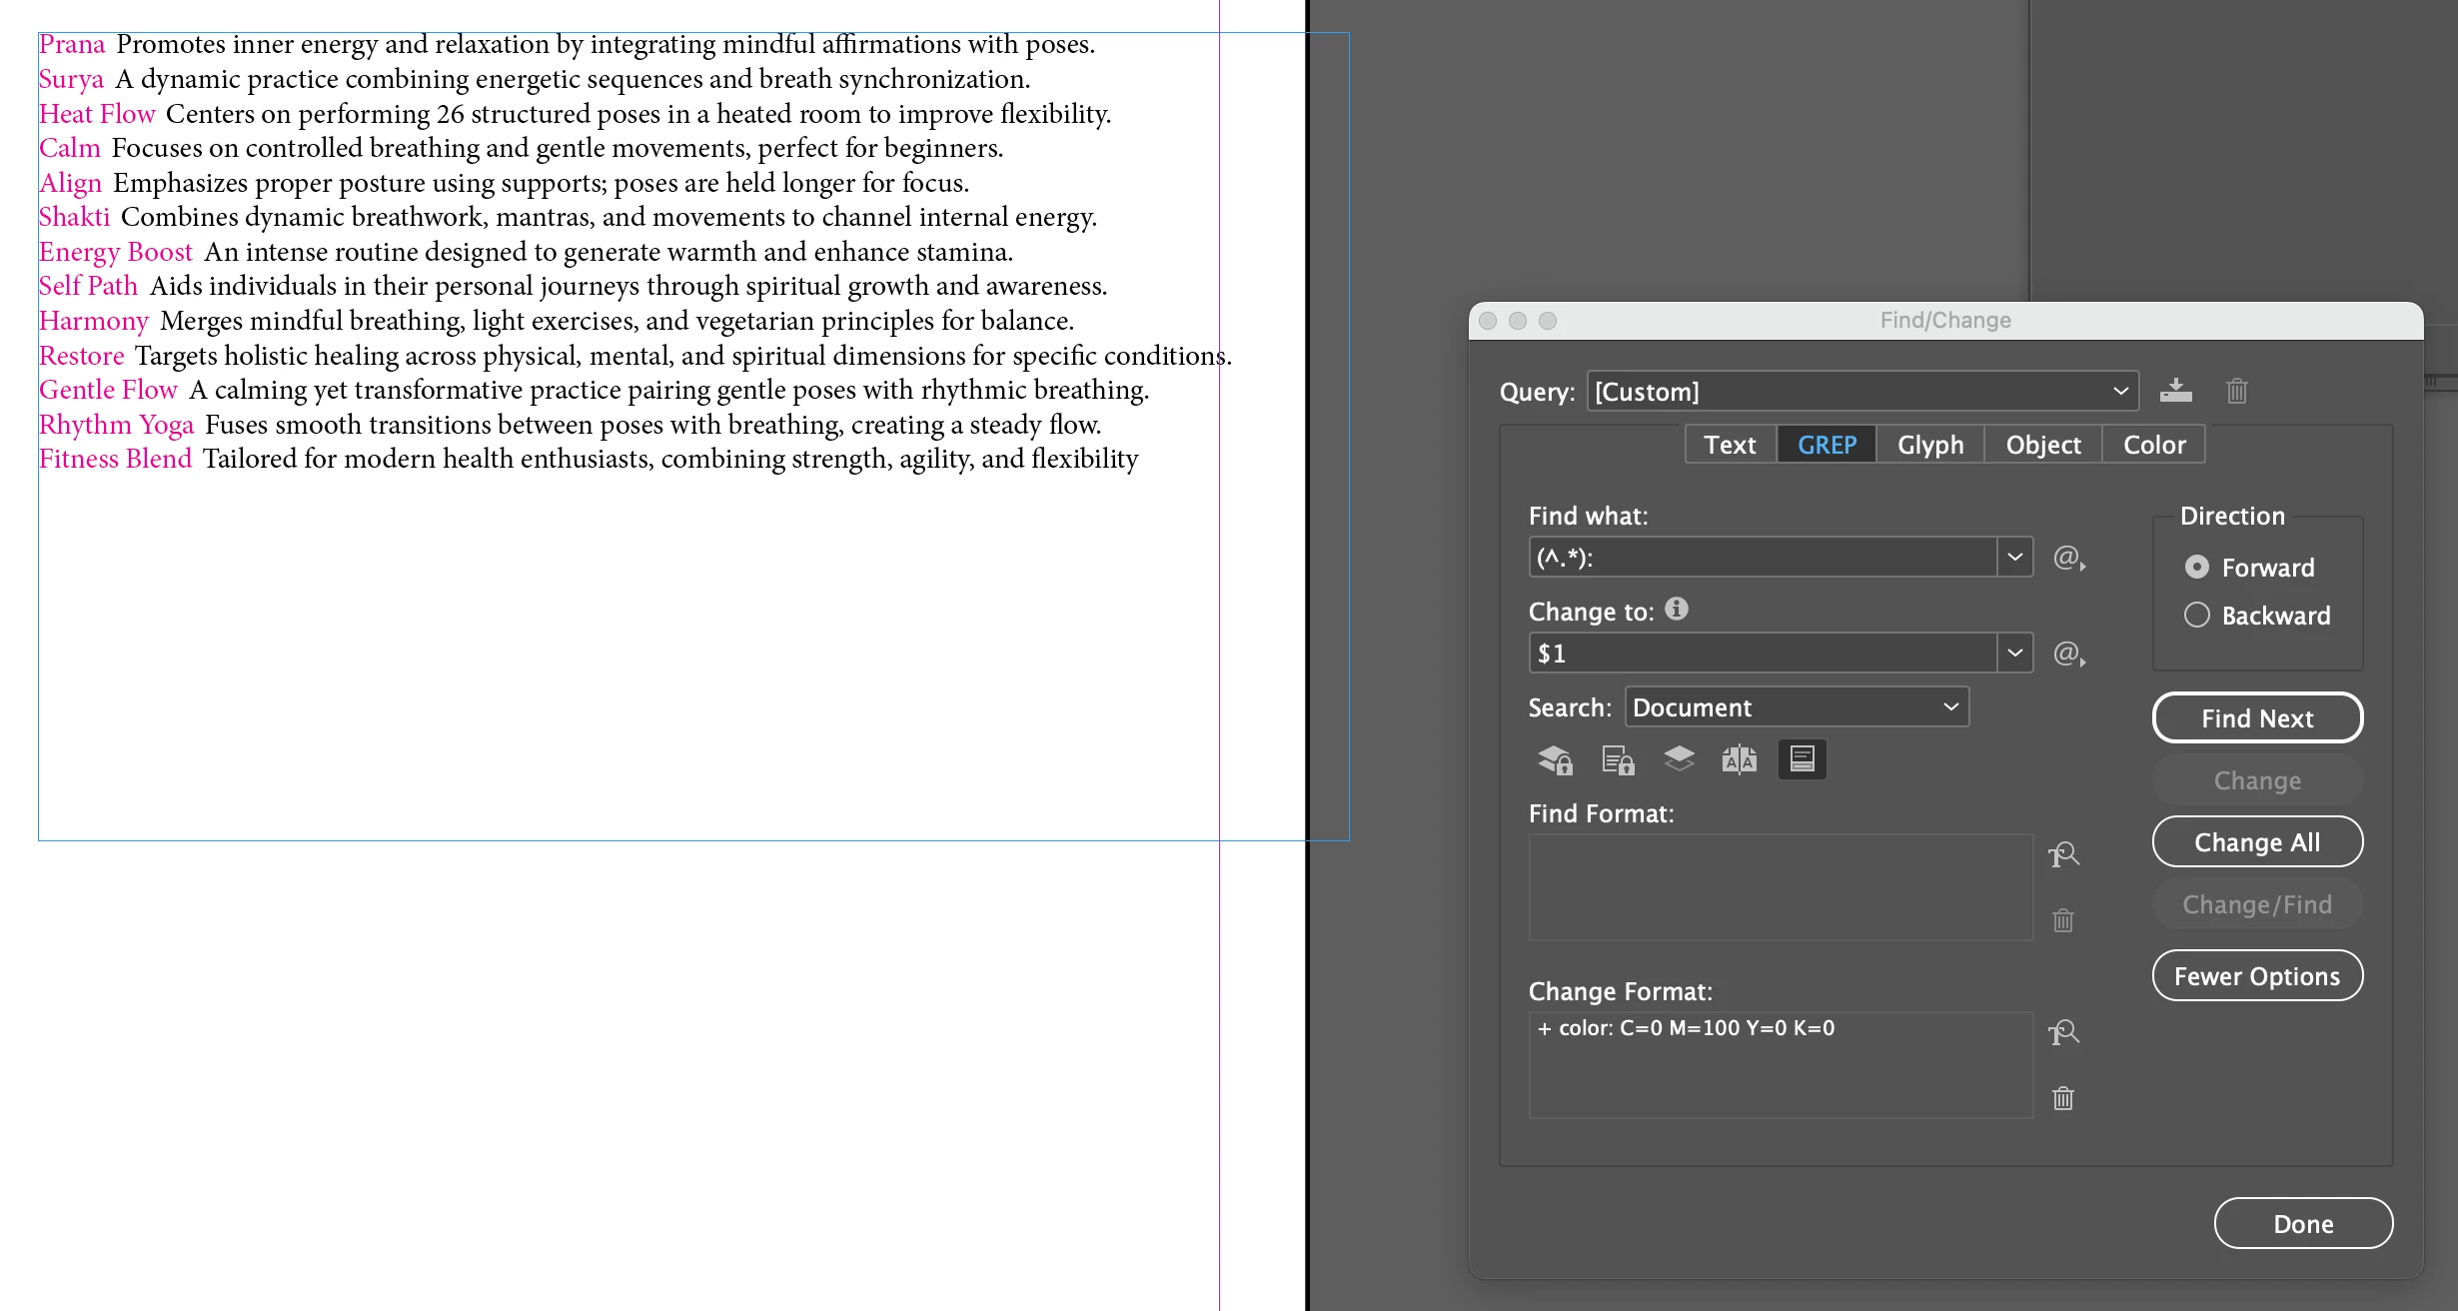Expand the Query dropdown

pyautogui.click(x=2120, y=391)
